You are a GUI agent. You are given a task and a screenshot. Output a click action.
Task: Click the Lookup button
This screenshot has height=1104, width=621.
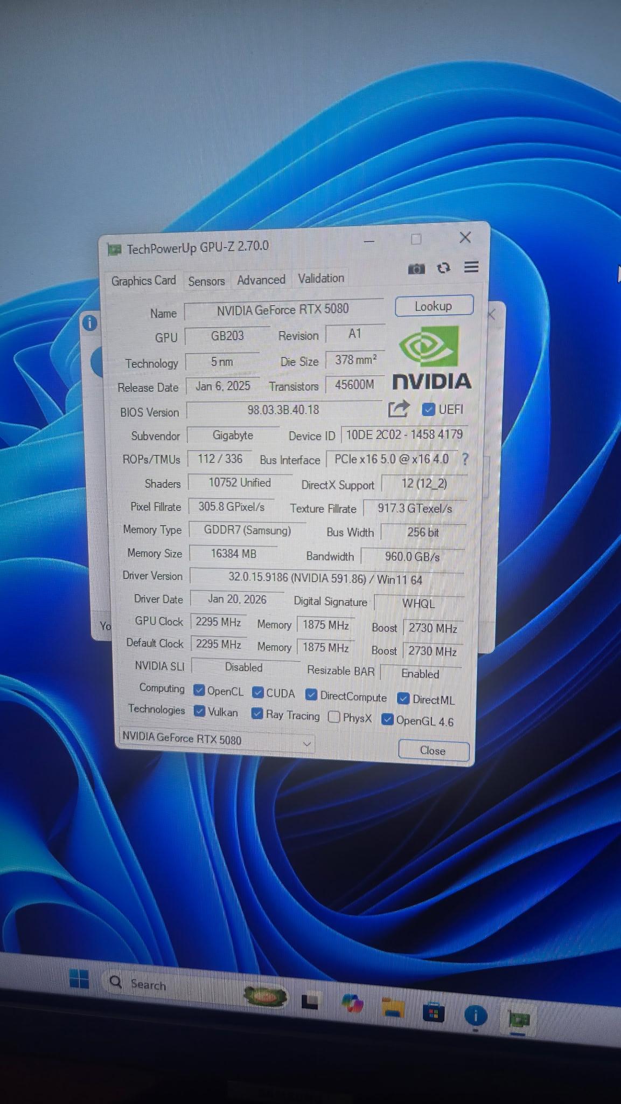point(434,306)
